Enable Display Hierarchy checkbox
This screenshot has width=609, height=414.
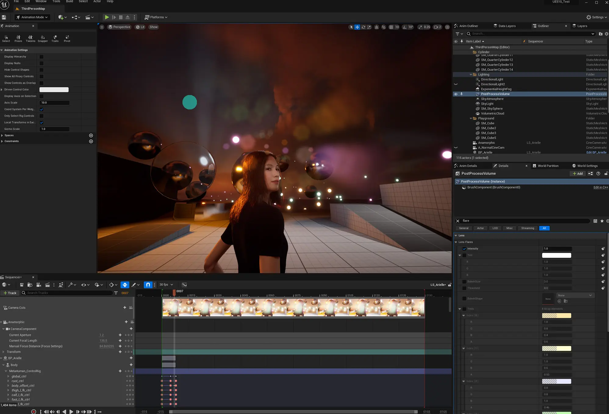[41, 57]
